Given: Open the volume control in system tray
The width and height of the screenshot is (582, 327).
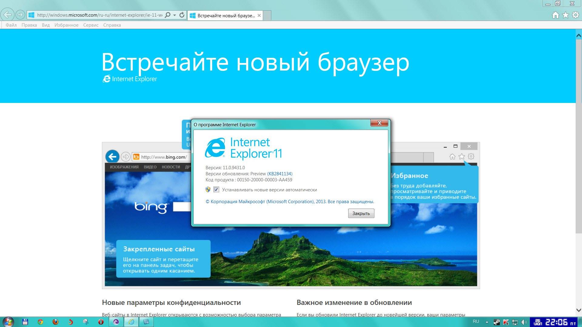Looking at the screenshot, I should [524, 322].
